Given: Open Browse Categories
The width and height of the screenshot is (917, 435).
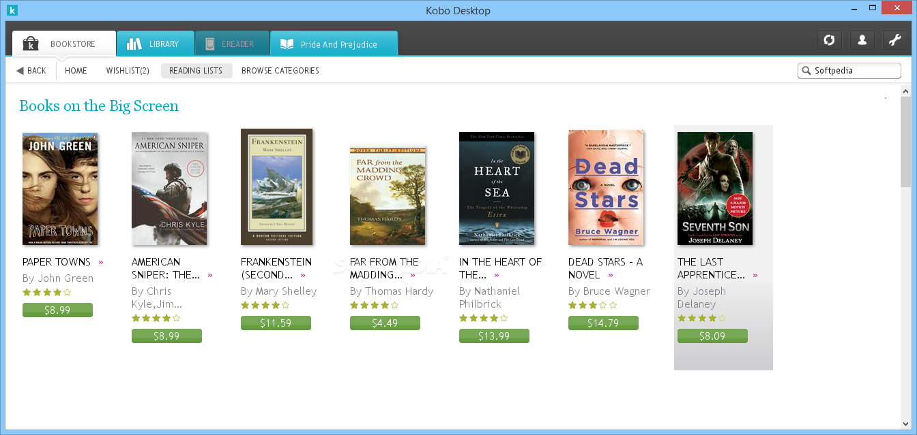Looking at the screenshot, I should [280, 71].
